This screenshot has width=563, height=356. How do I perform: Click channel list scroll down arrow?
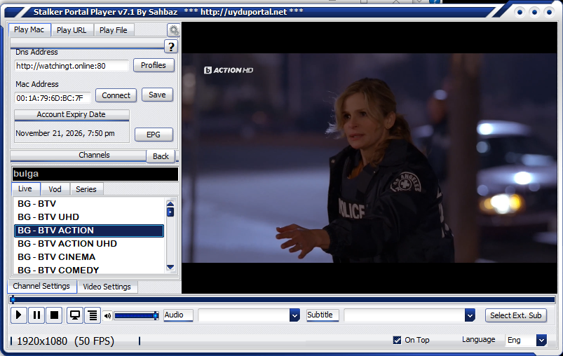(x=170, y=267)
